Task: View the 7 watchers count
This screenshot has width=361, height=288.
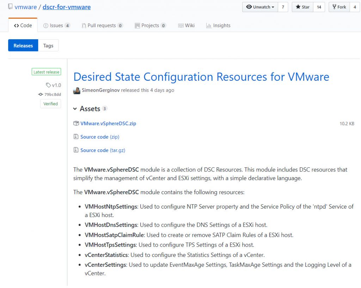Action: click(x=283, y=7)
